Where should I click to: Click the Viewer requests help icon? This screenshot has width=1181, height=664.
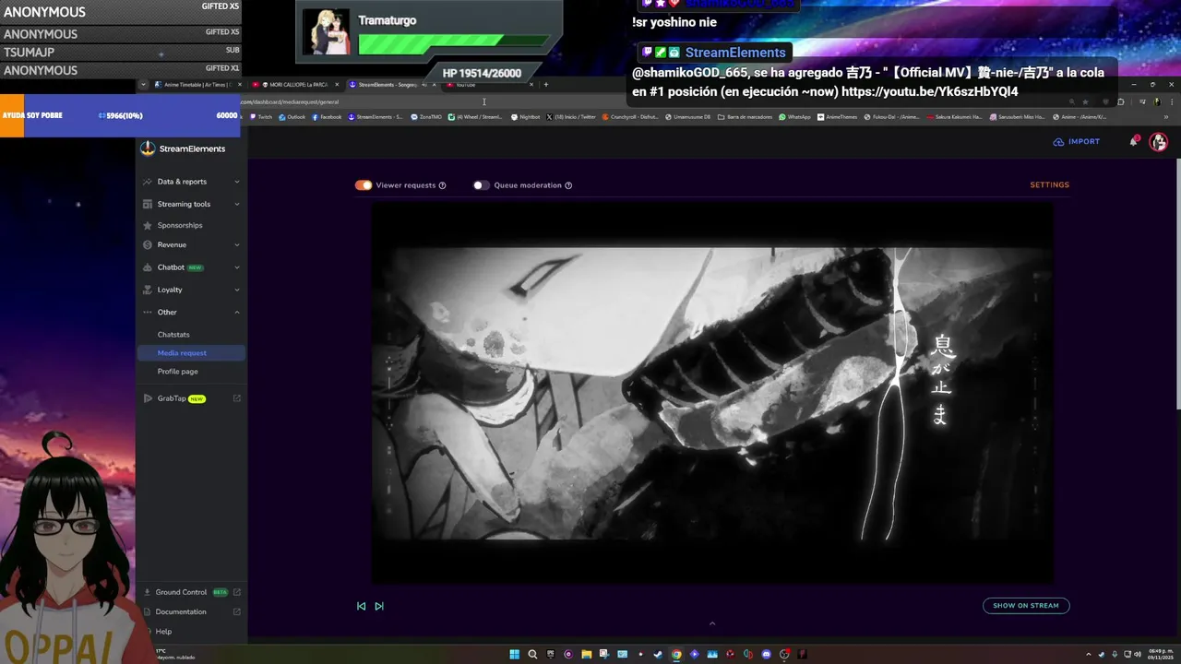point(442,185)
